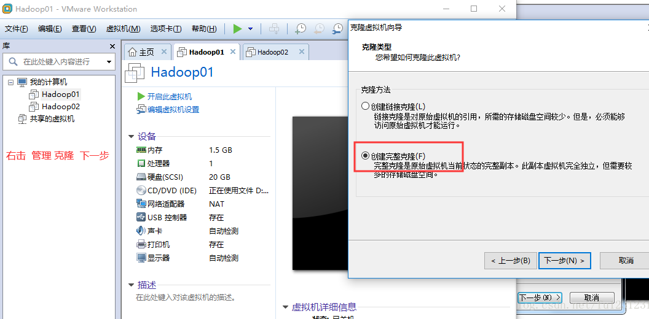649x319 pixels.
Task: Collapse the 设备 section triangle
Action: pos(131,136)
